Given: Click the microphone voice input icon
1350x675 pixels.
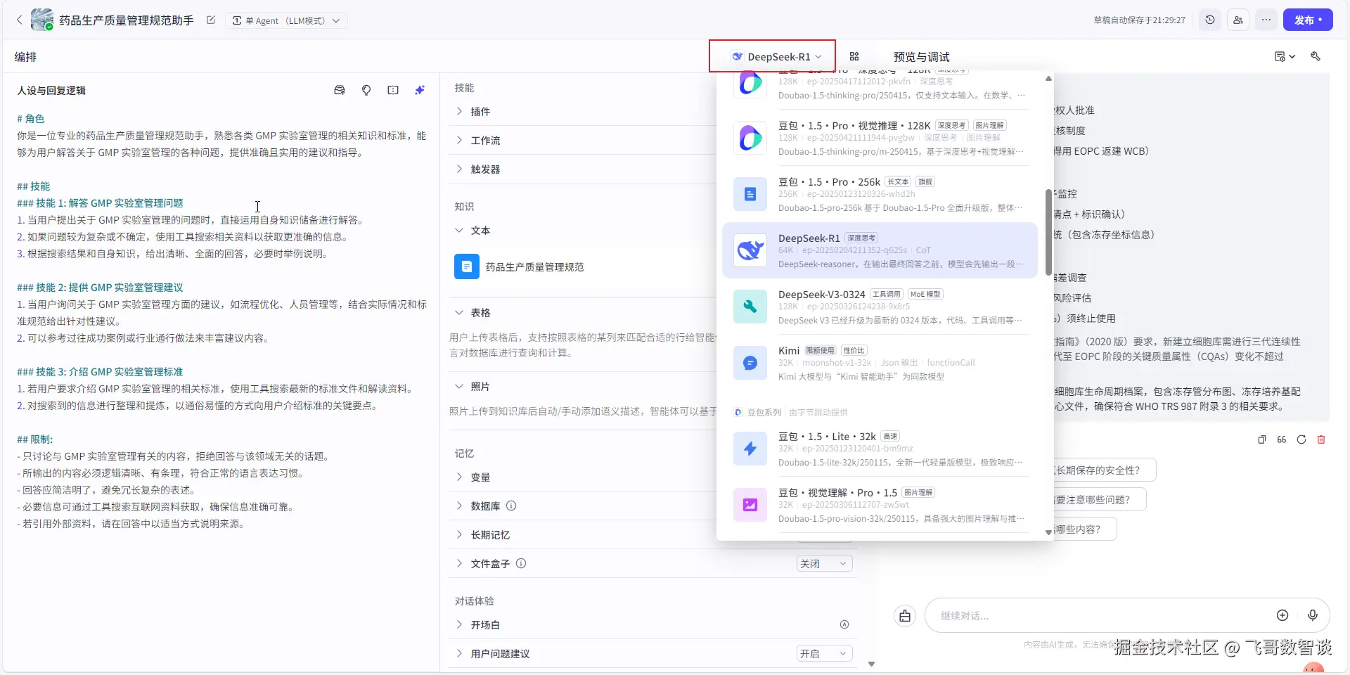Looking at the screenshot, I should [1313, 615].
